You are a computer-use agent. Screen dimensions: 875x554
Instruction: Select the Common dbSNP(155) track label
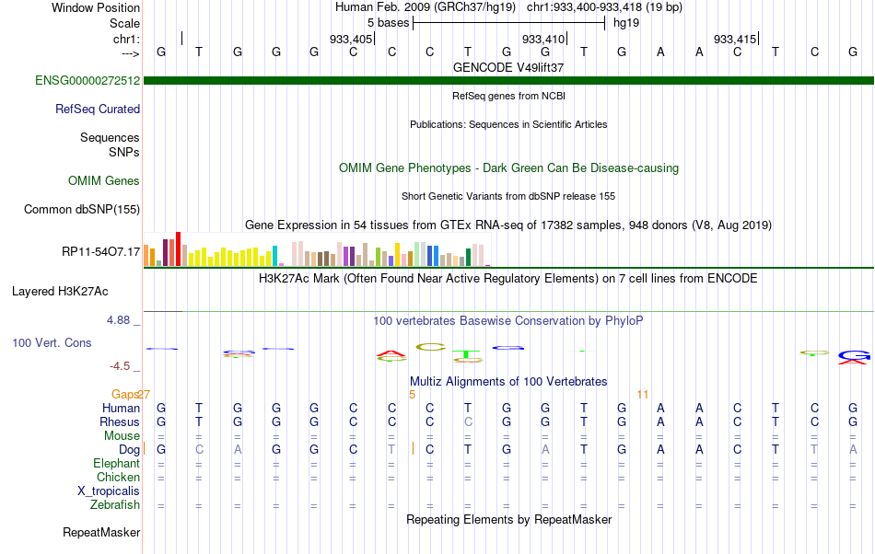[82, 210]
